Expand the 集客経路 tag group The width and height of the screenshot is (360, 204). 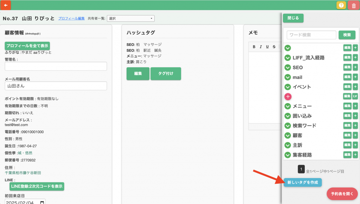pos(288,155)
